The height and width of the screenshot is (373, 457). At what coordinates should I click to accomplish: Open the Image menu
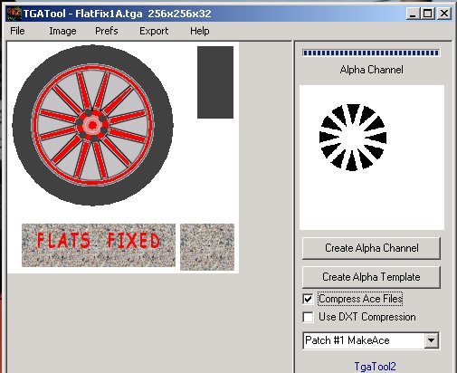tap(62, 31)
